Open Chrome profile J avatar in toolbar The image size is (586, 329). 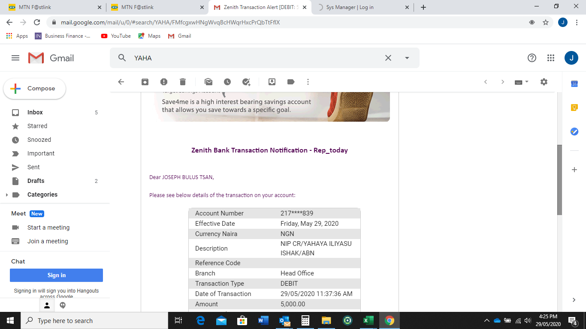(x=563, y=22)
